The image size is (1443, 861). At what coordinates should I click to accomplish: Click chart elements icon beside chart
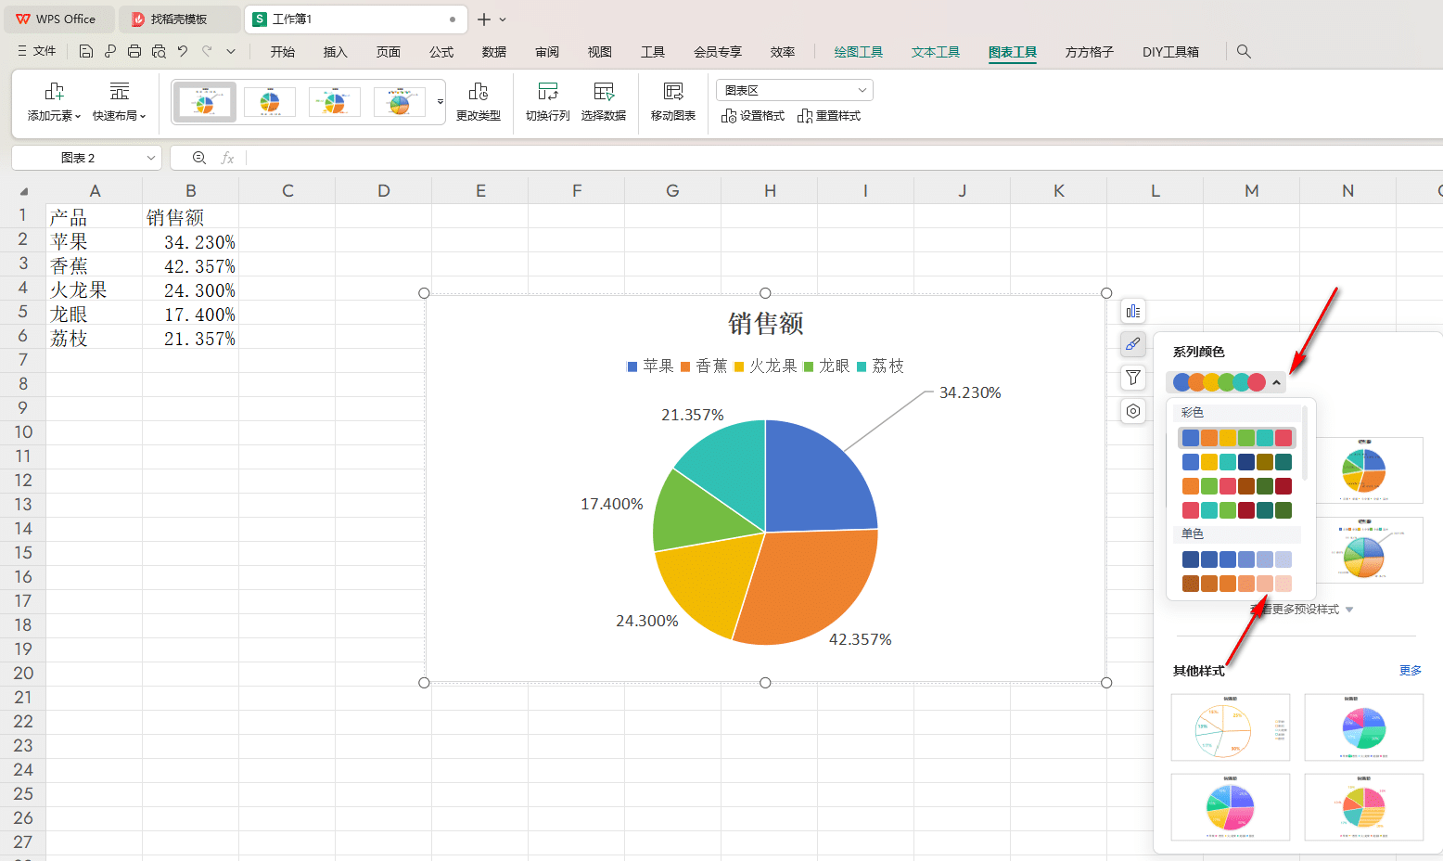tap(1133, 311)
